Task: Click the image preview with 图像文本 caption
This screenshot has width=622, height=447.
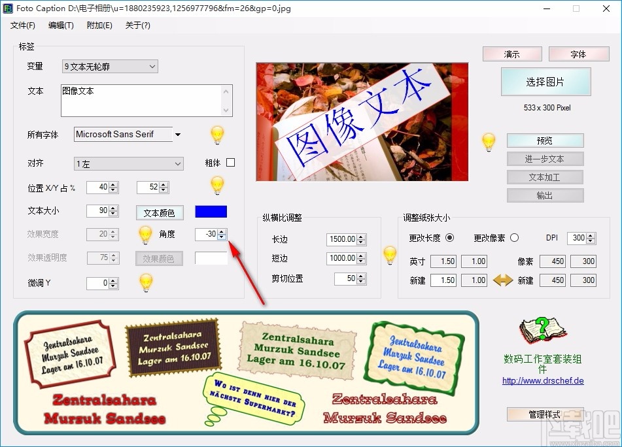Action: 362,122
